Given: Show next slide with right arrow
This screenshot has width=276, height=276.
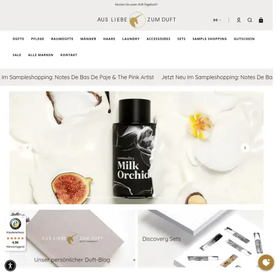Looking at the screenshot, I should click(245, 148).
